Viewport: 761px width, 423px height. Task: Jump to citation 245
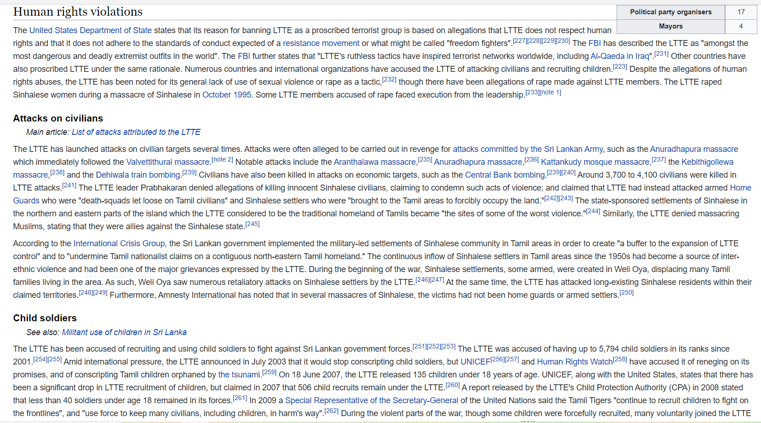[x=253, y=224]
